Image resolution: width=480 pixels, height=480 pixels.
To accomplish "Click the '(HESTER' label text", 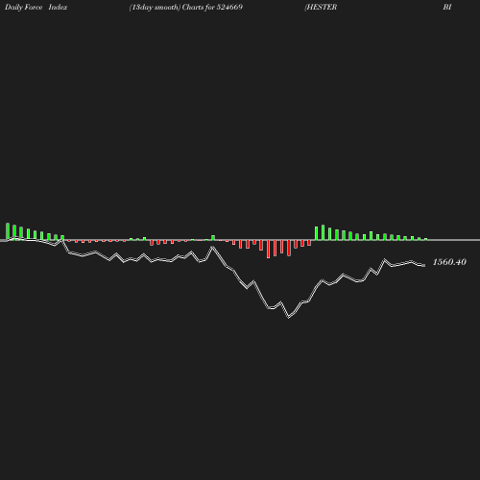I will point(321,8).
